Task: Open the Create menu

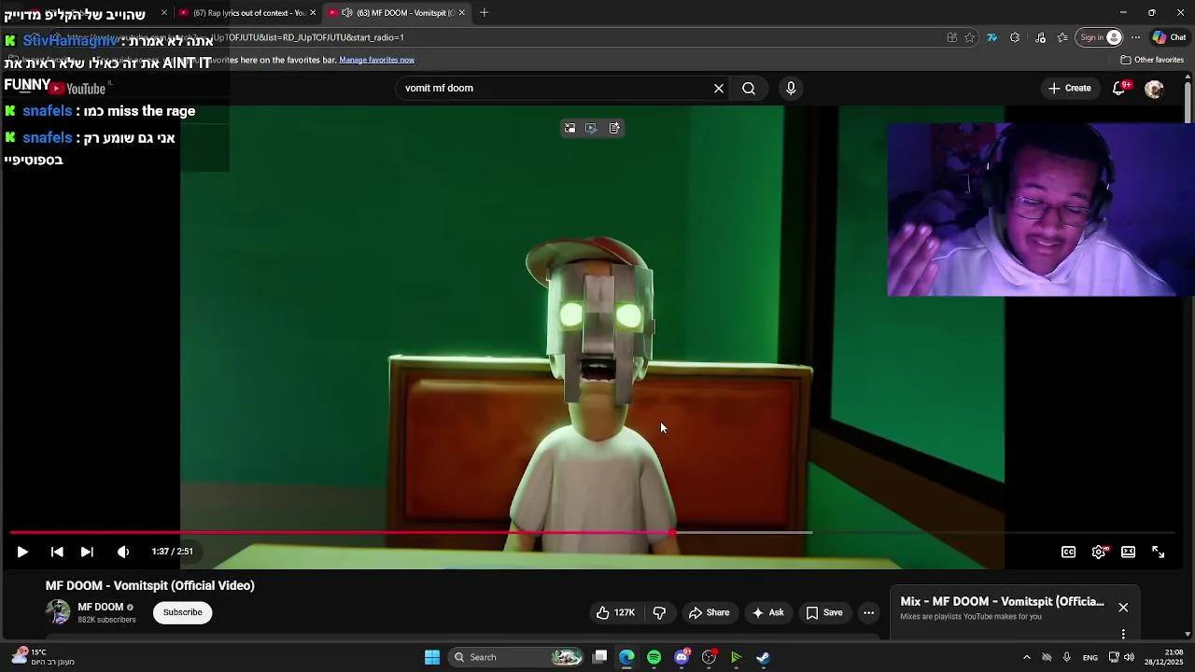Action: (1070, 88)
